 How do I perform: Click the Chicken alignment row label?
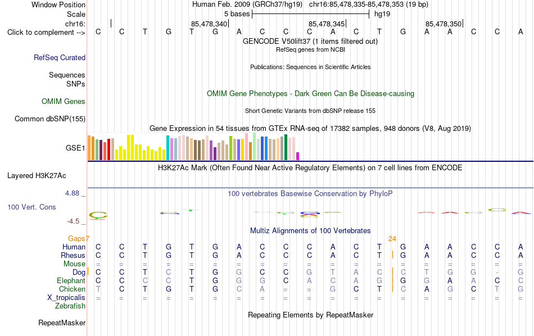[72, 289]
